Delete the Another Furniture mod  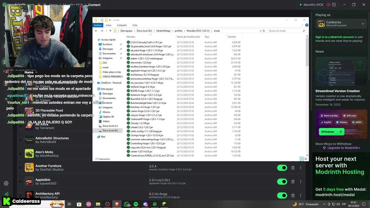coord(293,168)
